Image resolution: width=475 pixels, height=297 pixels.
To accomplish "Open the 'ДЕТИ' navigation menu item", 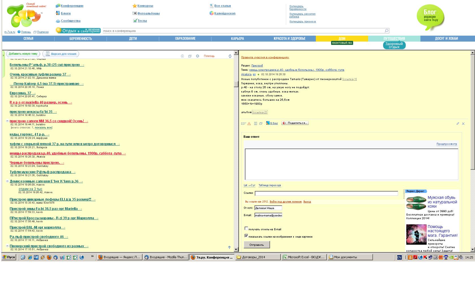I will pyautogui.click(x=133, y=38).
